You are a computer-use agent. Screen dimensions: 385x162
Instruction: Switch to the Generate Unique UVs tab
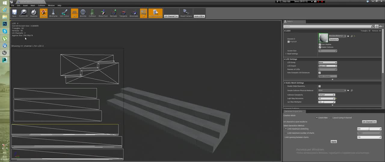tap(293, 111)
